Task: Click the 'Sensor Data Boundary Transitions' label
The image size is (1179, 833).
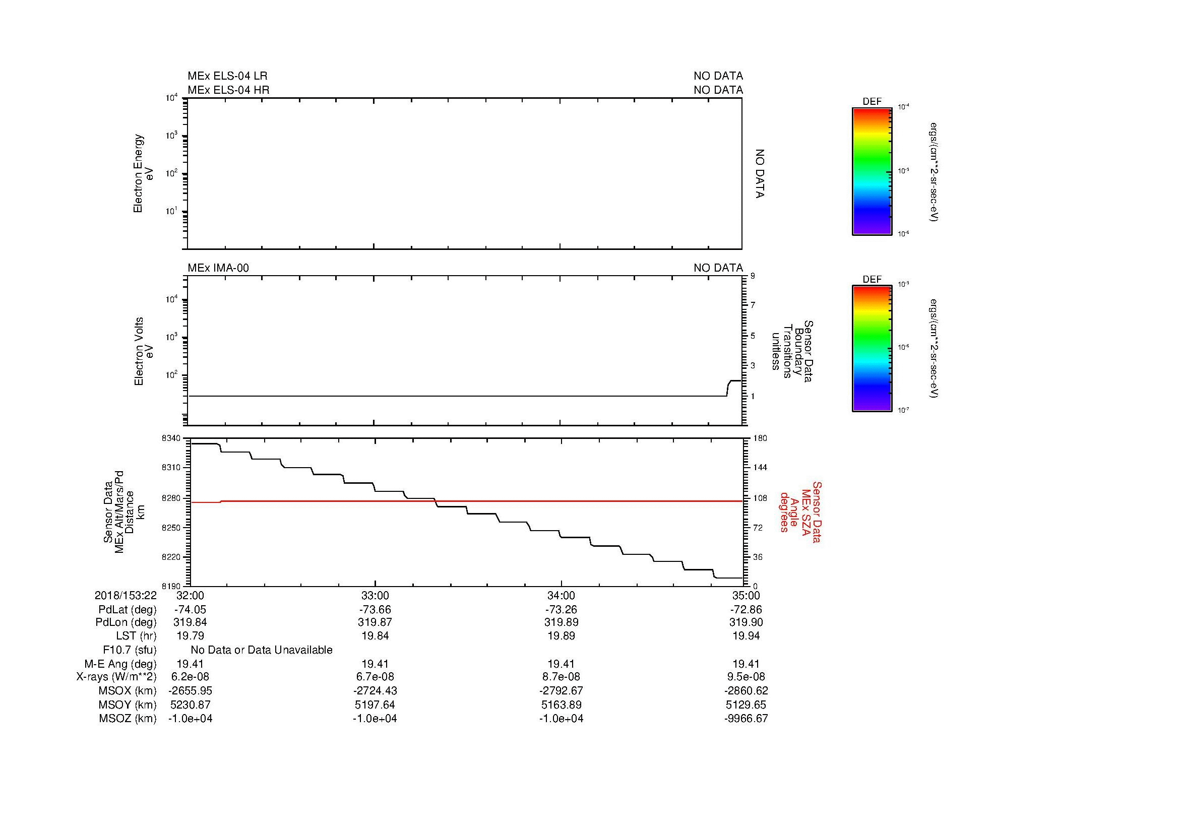Action: [x=793, y=352]
